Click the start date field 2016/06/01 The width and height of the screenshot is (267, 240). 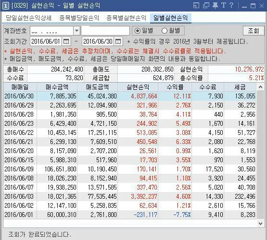46,41
